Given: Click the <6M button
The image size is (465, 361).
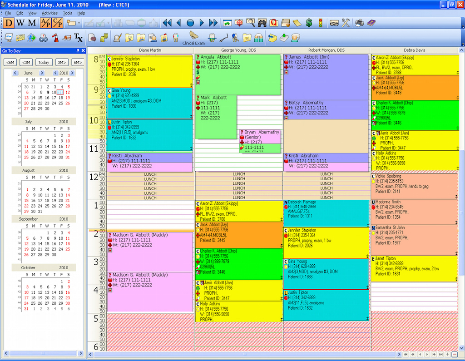Looking at the screenshot, I should [x=10, y=62].
